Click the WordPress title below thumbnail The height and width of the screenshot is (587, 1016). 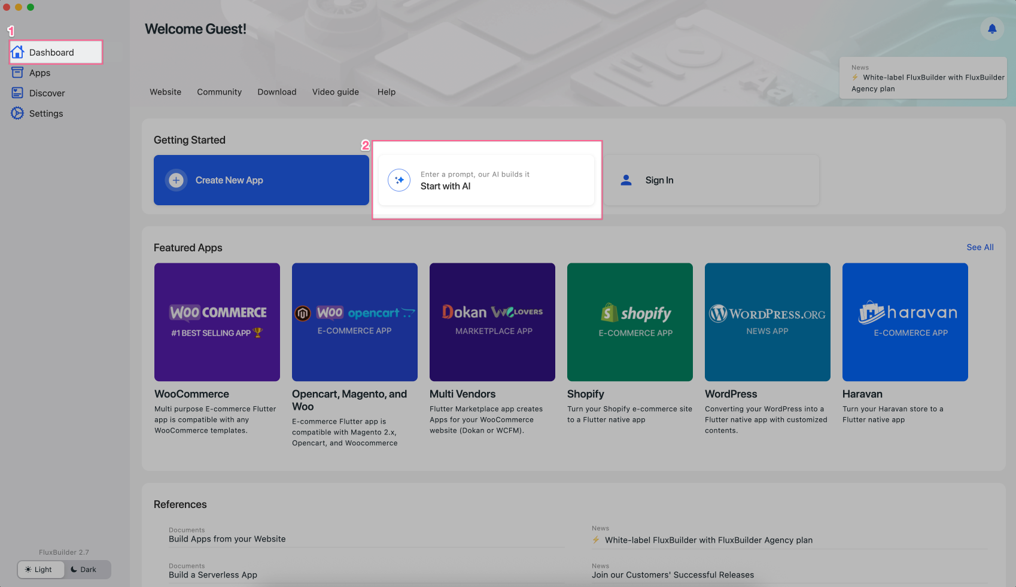(731, 394)
